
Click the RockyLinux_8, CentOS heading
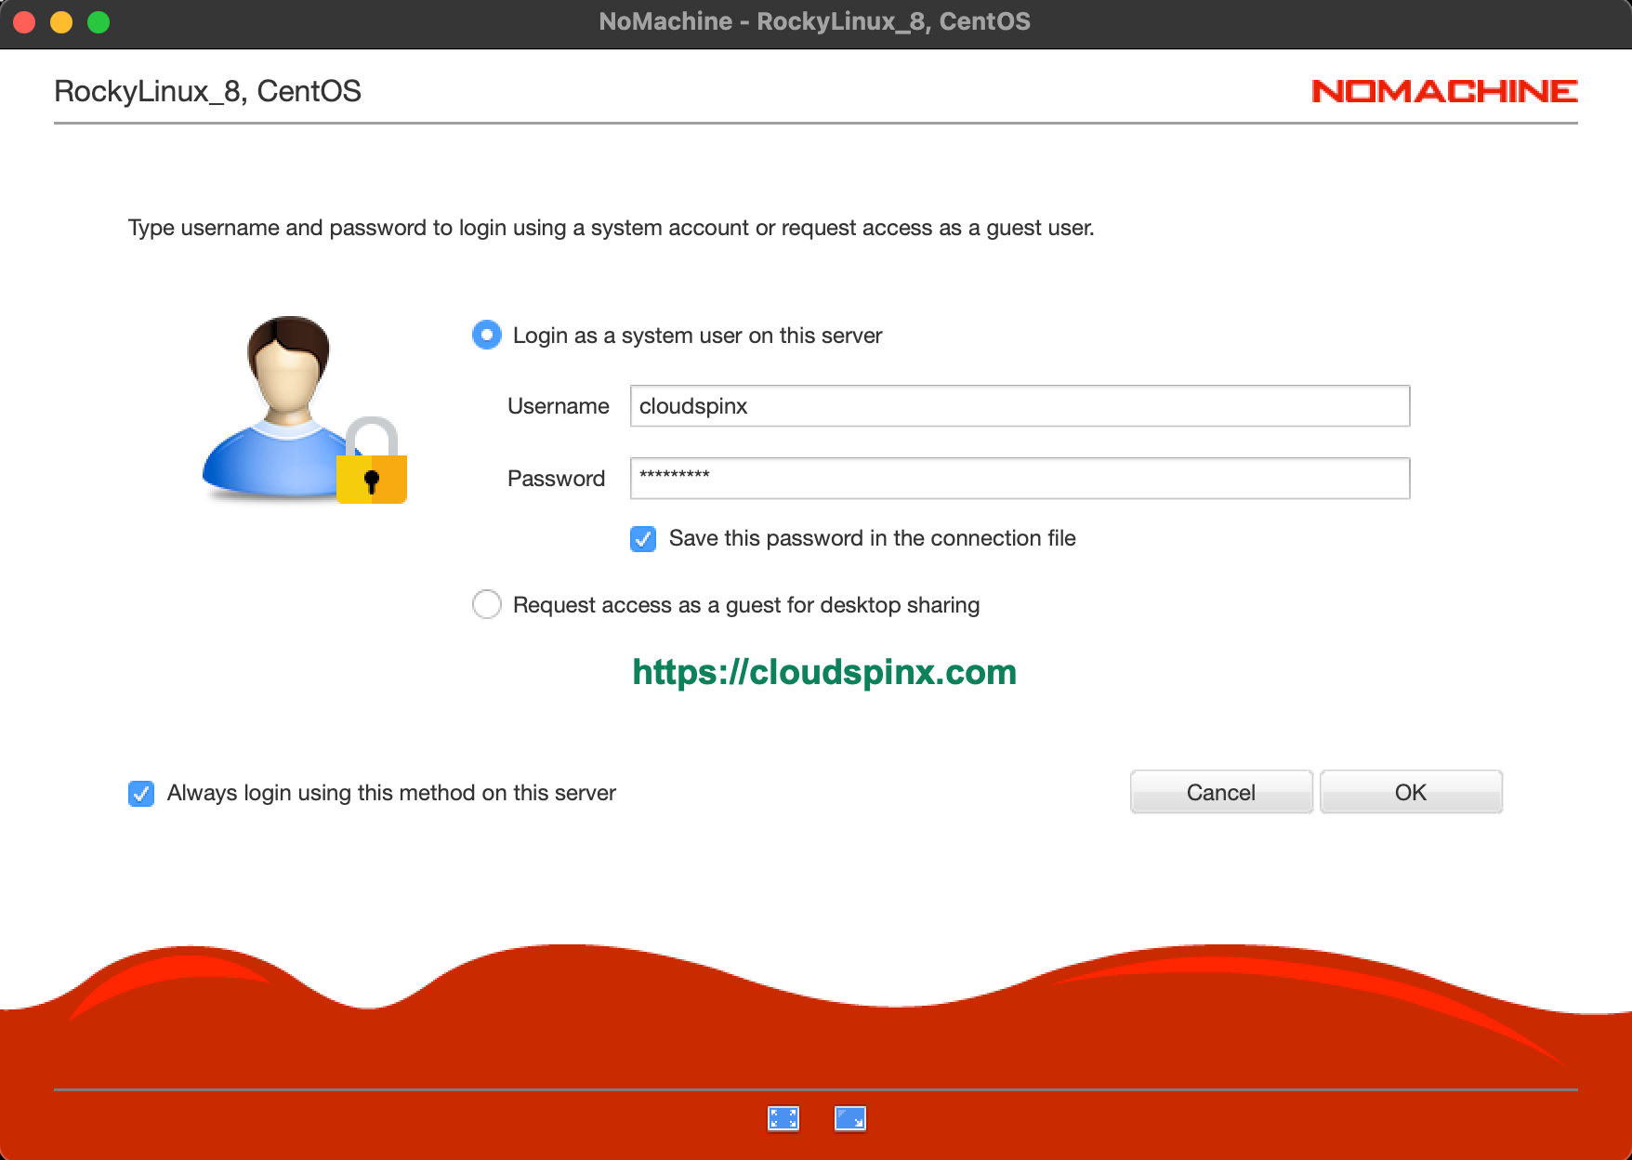[x=208, y=90]
